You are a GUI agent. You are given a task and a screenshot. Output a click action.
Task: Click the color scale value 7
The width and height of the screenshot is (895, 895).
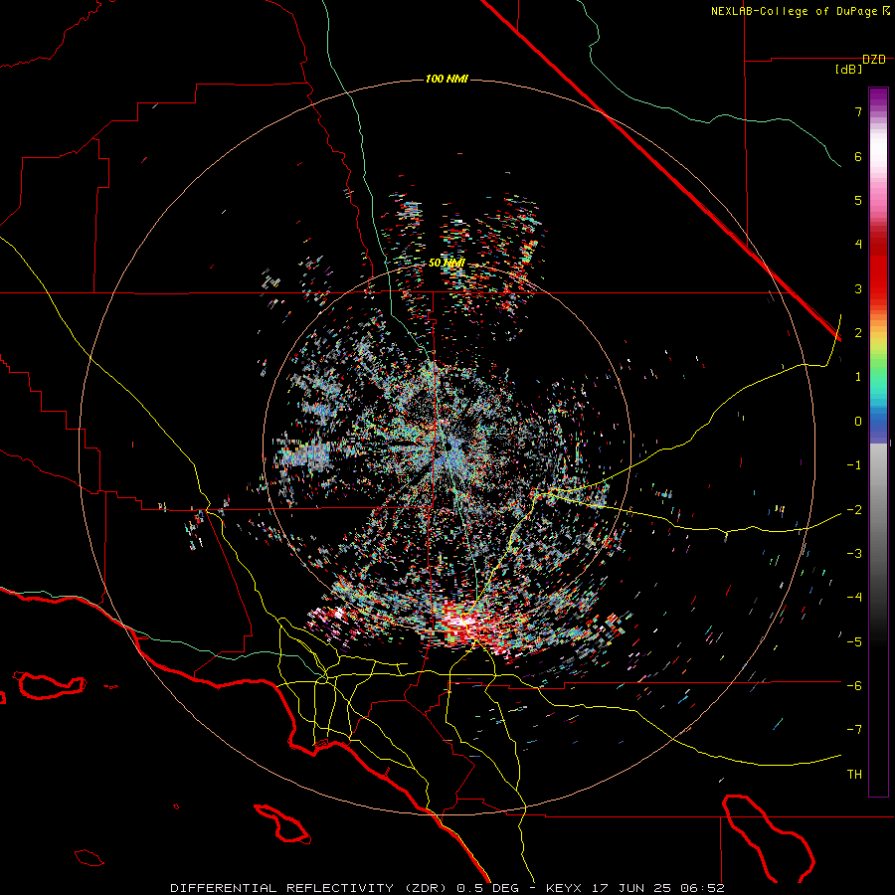click(858, 111)
